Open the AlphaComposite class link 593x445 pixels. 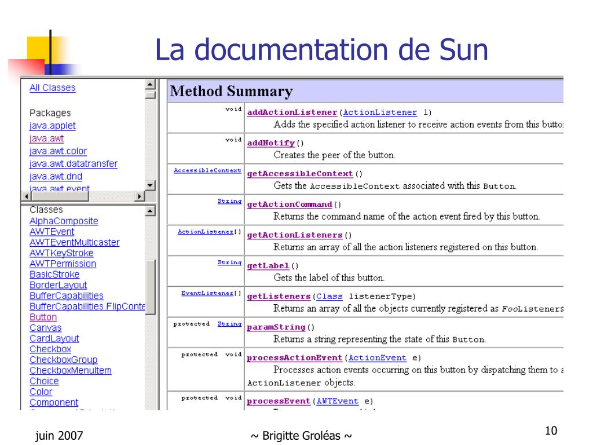pos(64,221)
